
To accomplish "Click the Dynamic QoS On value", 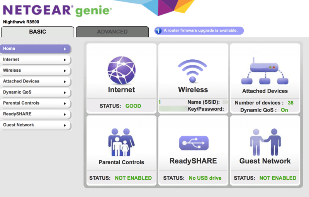I will (284, 110).
